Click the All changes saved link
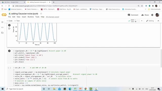162x91 pixels. pos(52,17)
